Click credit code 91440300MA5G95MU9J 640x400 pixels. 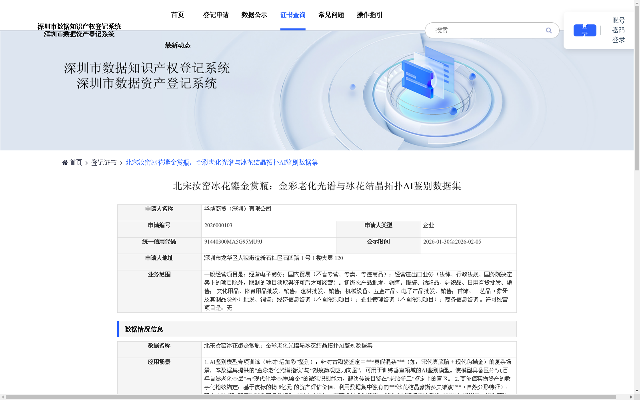pyautogui.click(x=233, y=242)
